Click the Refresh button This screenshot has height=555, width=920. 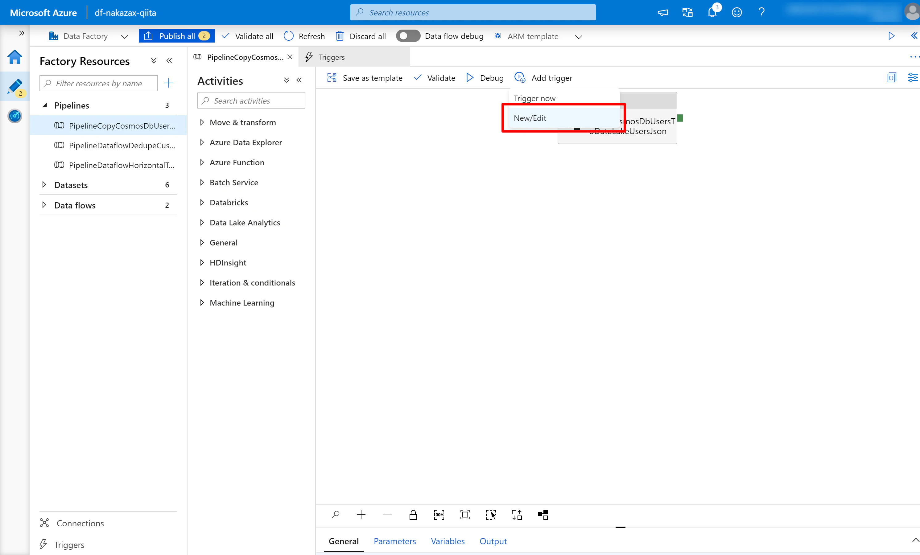click(304, 36)
